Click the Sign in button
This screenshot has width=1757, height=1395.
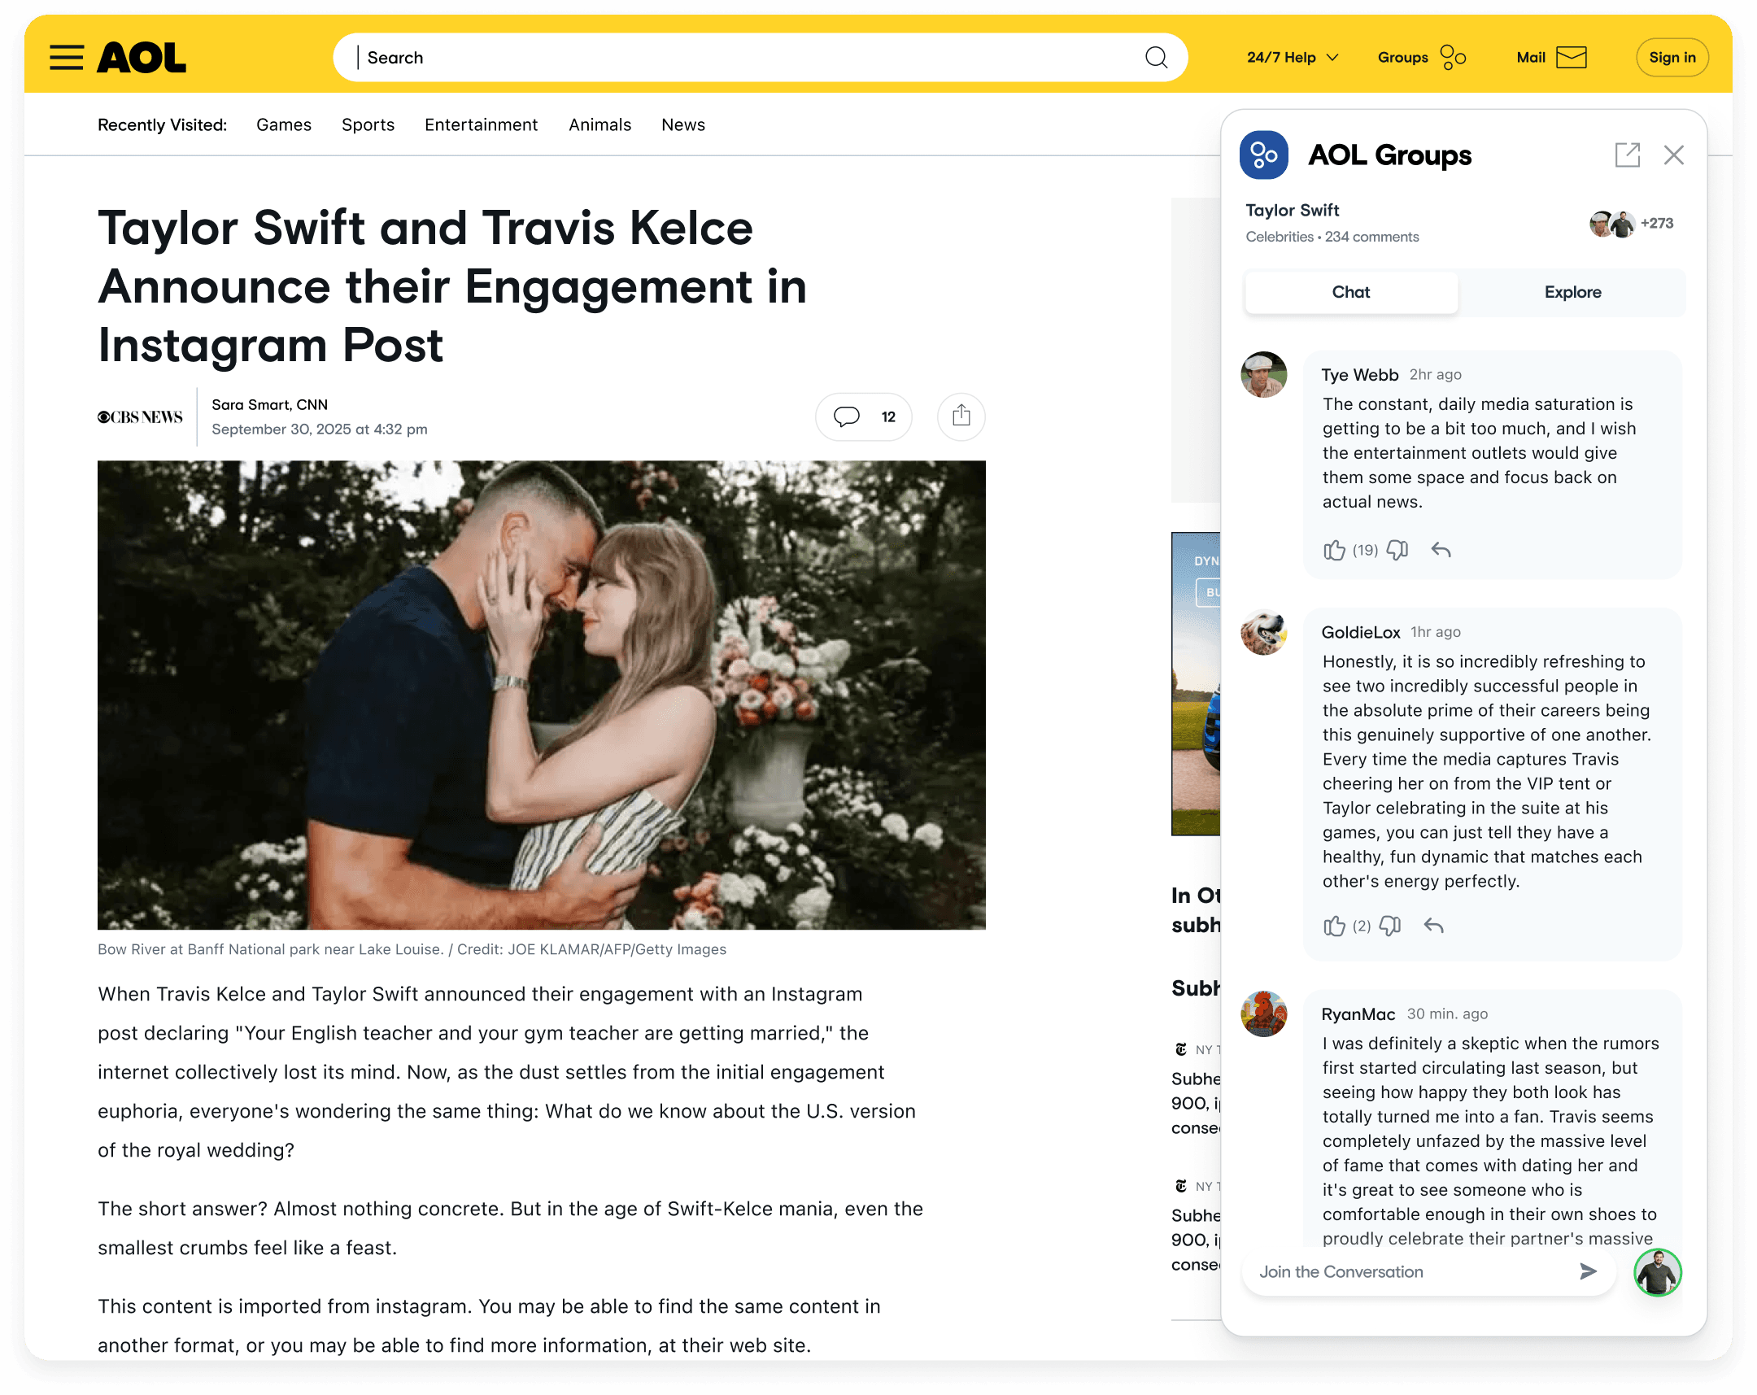1672,58
